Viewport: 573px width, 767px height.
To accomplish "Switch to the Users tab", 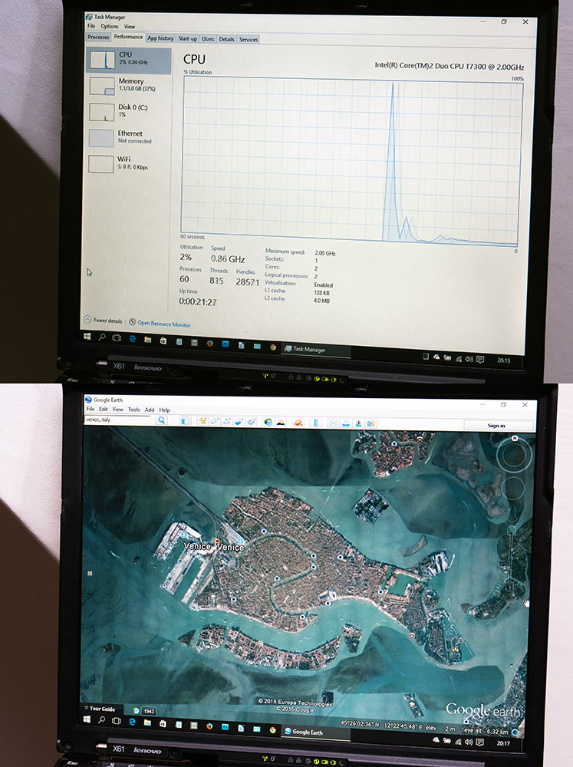I will tap(208, 38).
